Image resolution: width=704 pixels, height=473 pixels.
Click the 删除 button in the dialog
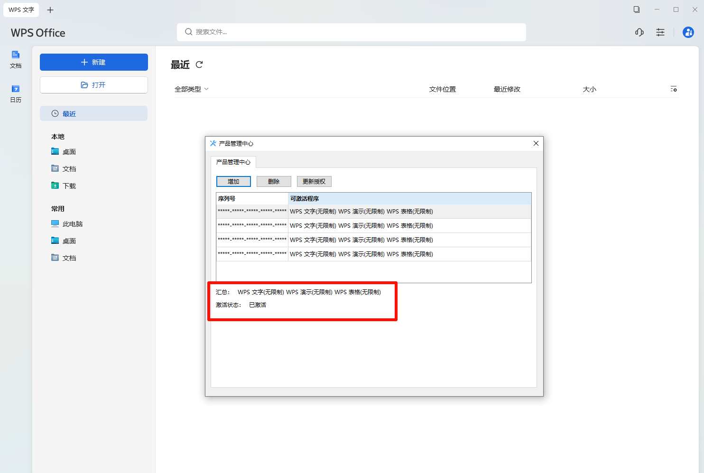tap(274, 181)
